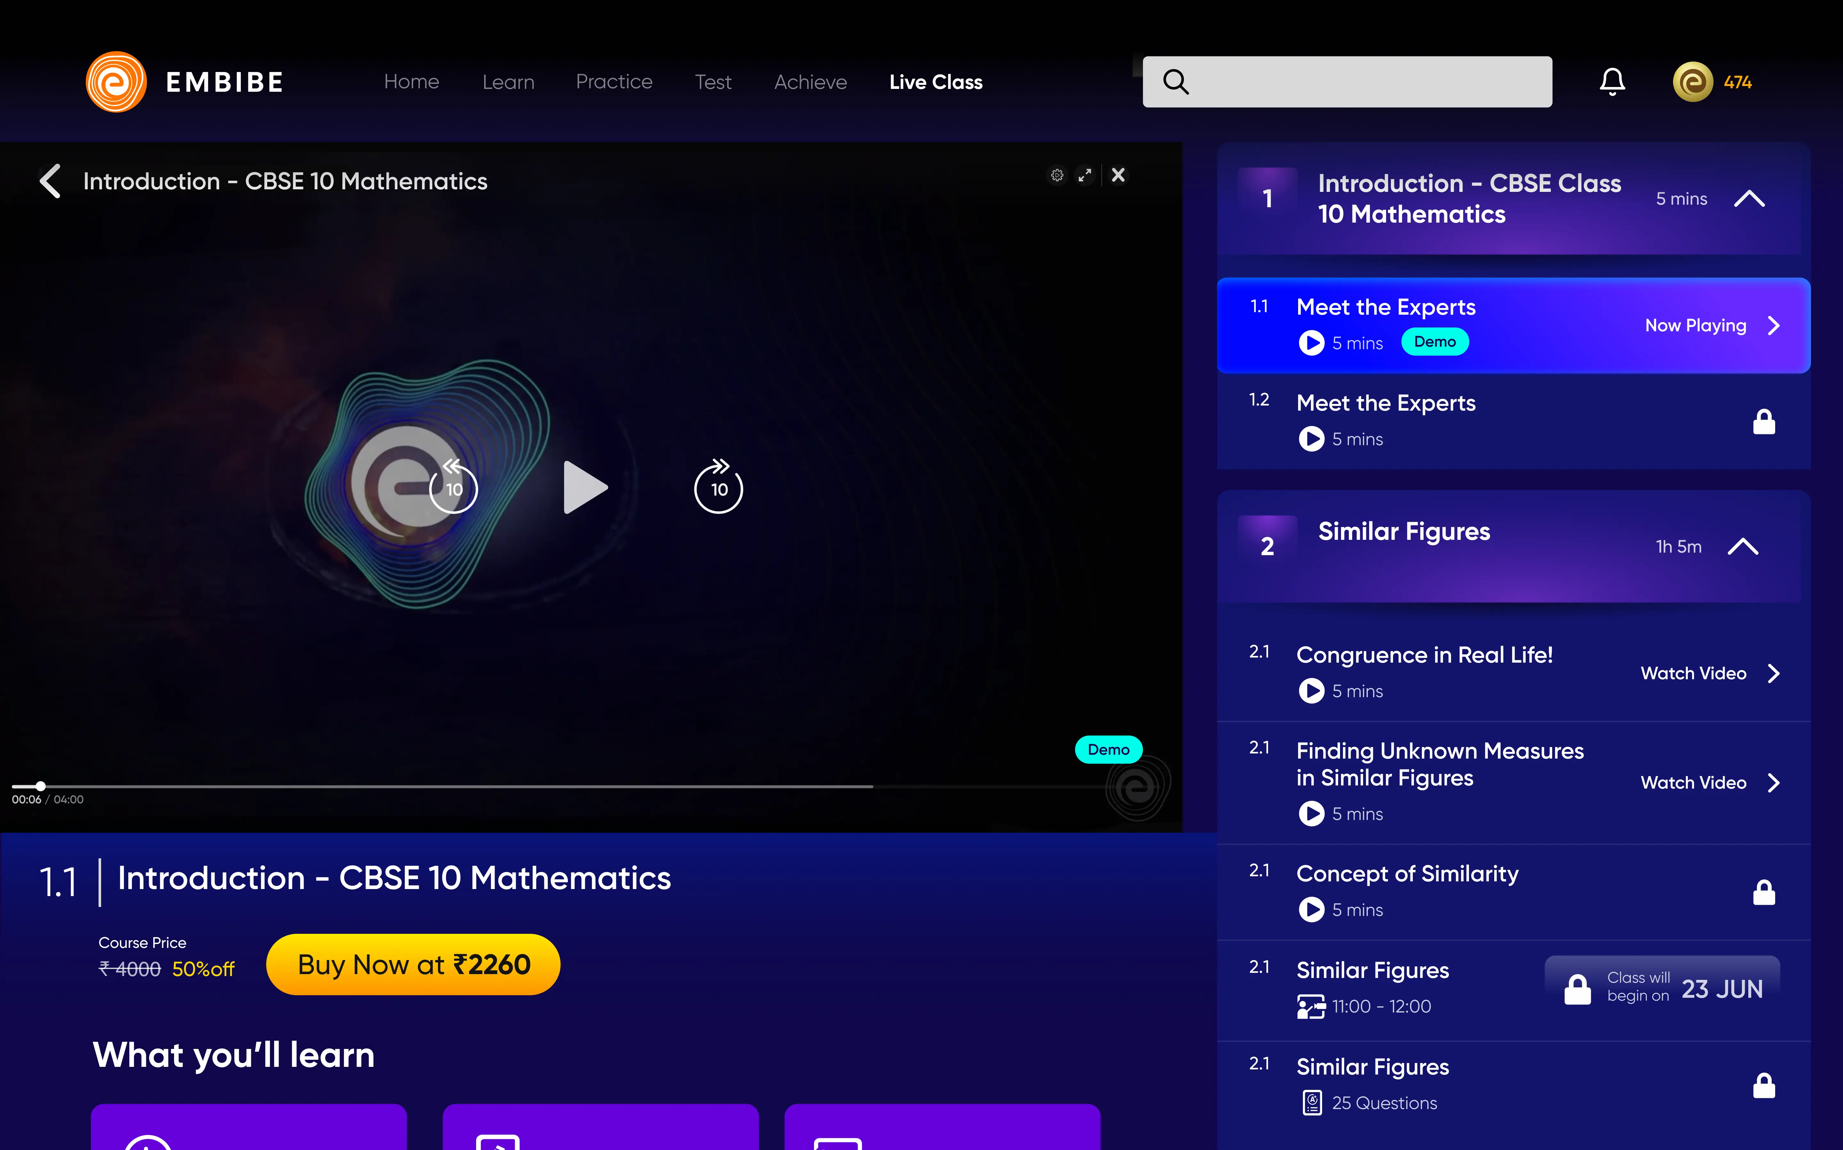The width and height of the screenshot is (1843, 1150).
Task: Click chevron beside Finding Unknown Measures Watch Video
Action: tap(1774, 783)
